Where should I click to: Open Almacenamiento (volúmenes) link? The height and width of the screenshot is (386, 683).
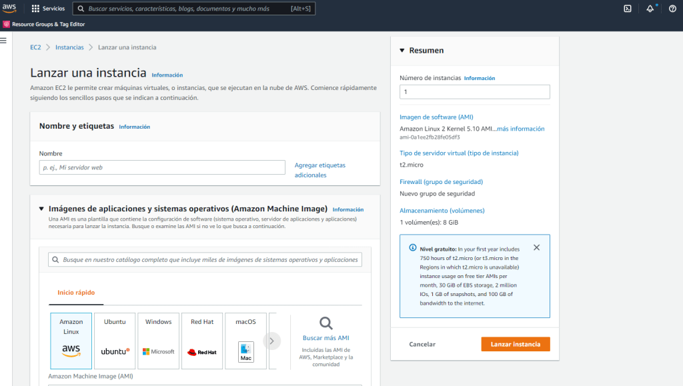pyautogui.click(x=442, y=211)
